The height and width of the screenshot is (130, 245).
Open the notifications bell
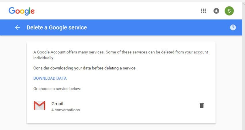point(216,11)
